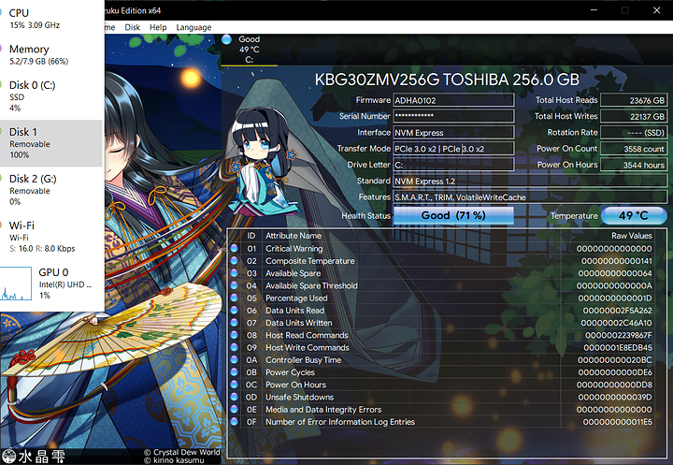The image size is (673, 465).
Task: Click the Total Host Writes value 22137 GB
Action: pos(634,116)
